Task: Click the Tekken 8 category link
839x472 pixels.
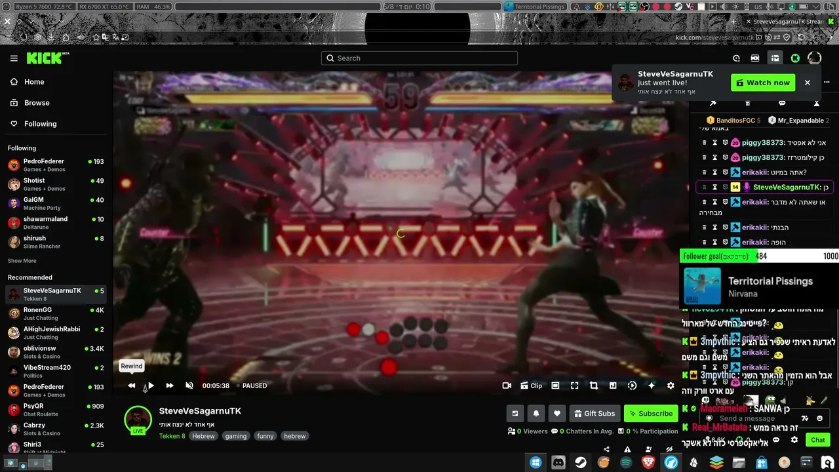Action: 172,436
